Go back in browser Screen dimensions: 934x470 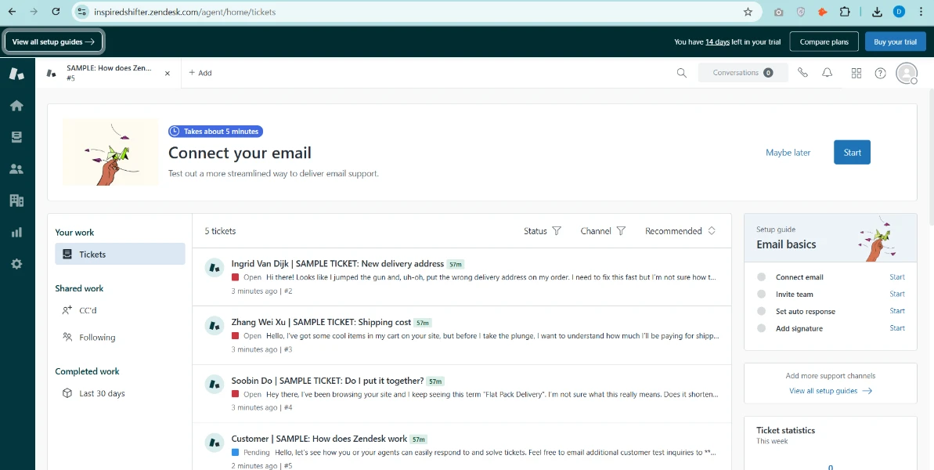pyautogui.click(x=11, y=11)
